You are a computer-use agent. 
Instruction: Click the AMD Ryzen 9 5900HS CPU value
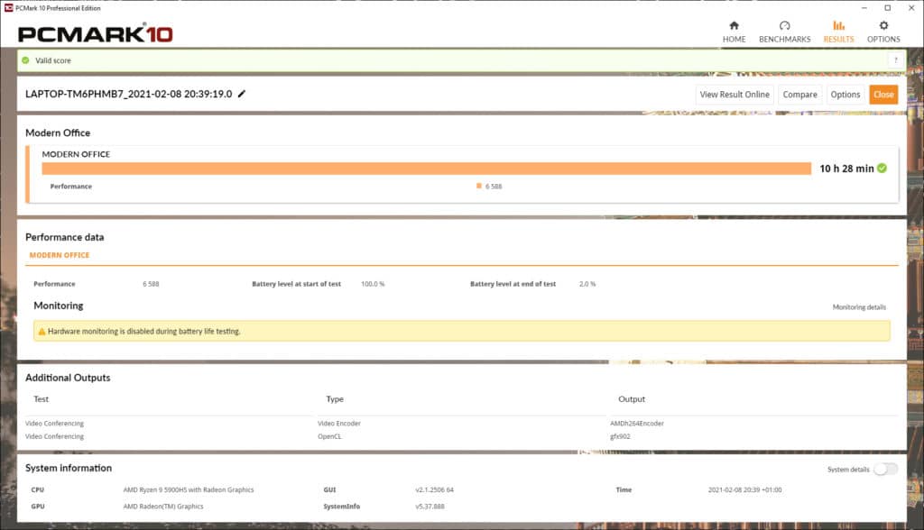point(188,489)
